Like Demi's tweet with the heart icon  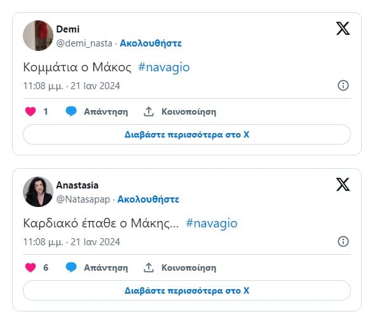coord(31,111)
